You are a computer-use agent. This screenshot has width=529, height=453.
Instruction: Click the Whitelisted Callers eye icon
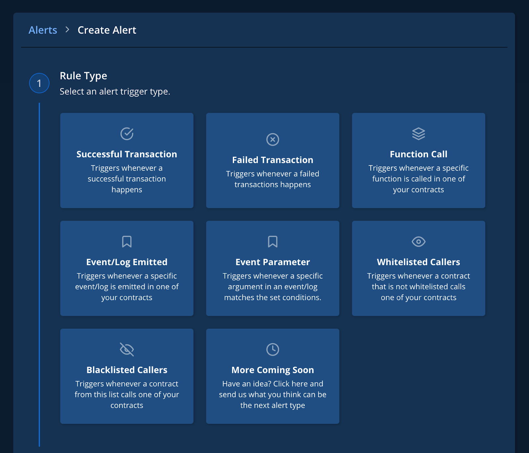point(419,241)
